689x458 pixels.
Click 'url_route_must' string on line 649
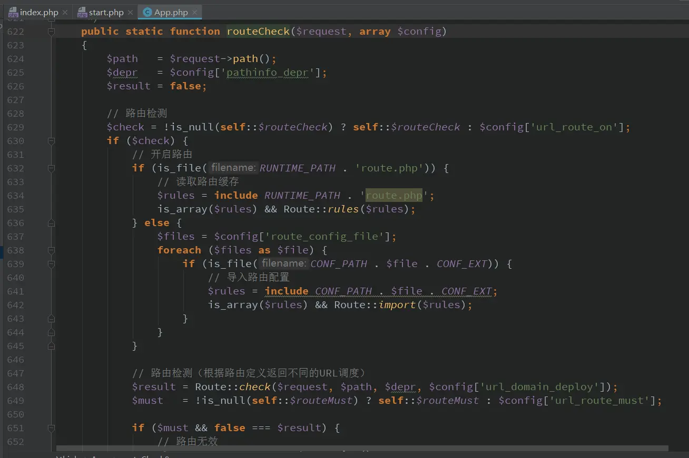pos(600,401)
